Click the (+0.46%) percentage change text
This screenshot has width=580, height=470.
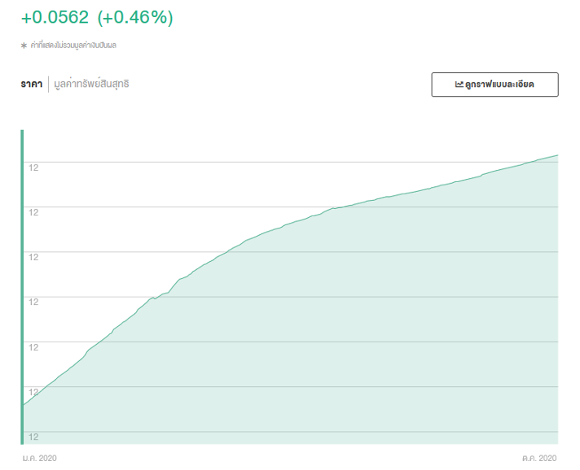(134, 18)
